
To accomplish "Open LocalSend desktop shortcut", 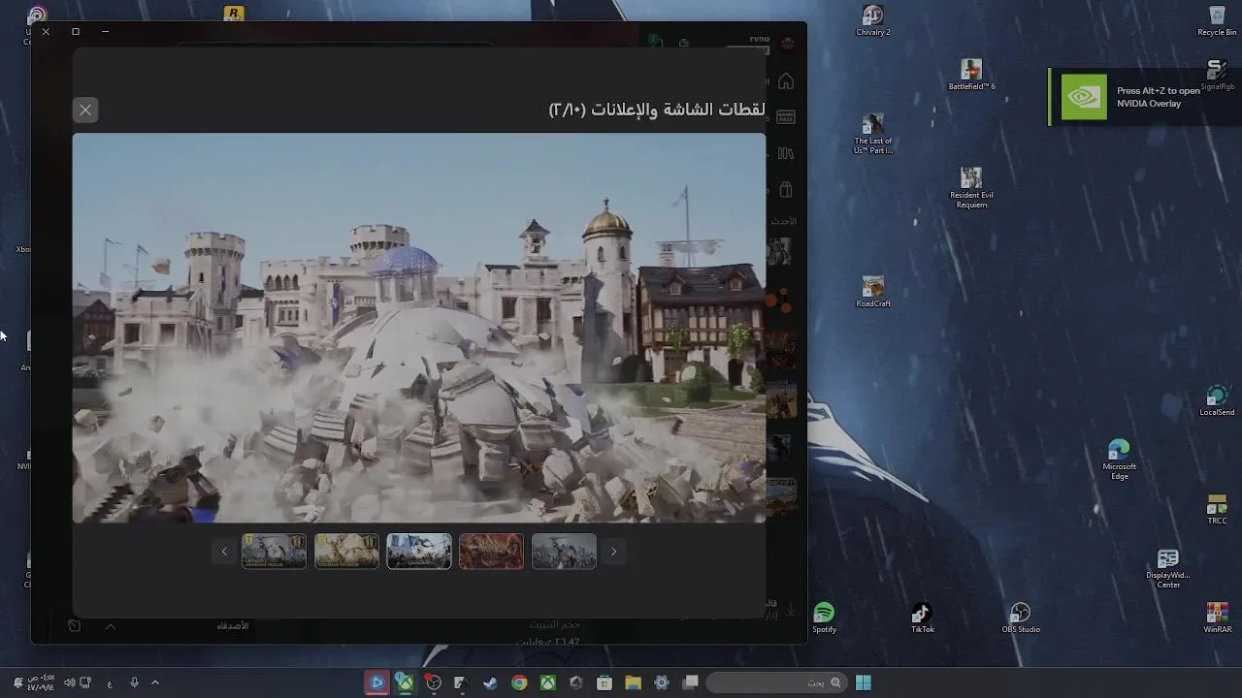I will (1217, 401).
